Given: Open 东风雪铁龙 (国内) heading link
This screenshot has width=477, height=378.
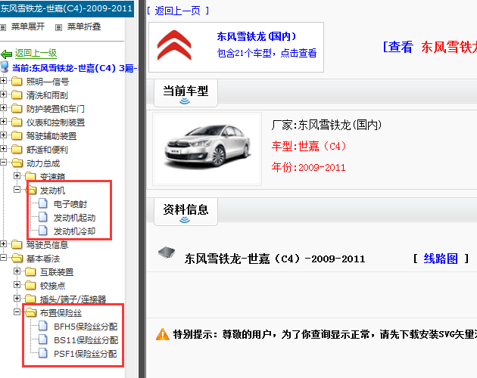Looking at the screenshot, I should [257, 36].
